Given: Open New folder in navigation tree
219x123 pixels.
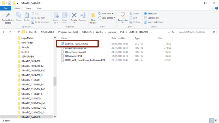Looking at the screenshot, I should (x=27, y=43).
